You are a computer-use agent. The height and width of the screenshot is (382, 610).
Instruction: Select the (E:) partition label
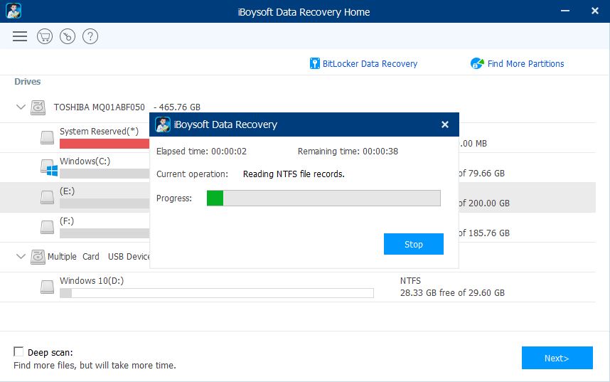[x=67, y=191]
